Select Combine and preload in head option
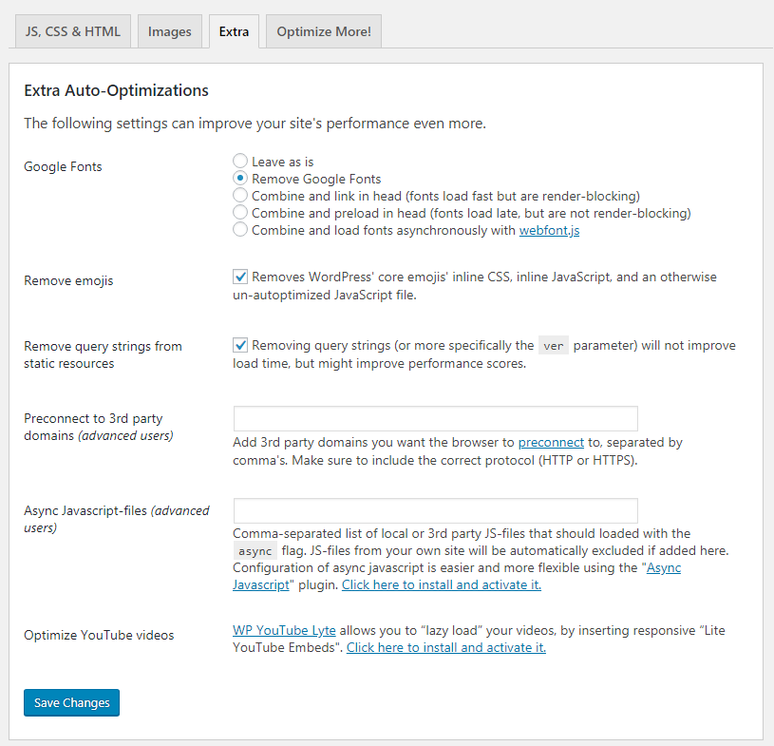 [x=240, y=213]
